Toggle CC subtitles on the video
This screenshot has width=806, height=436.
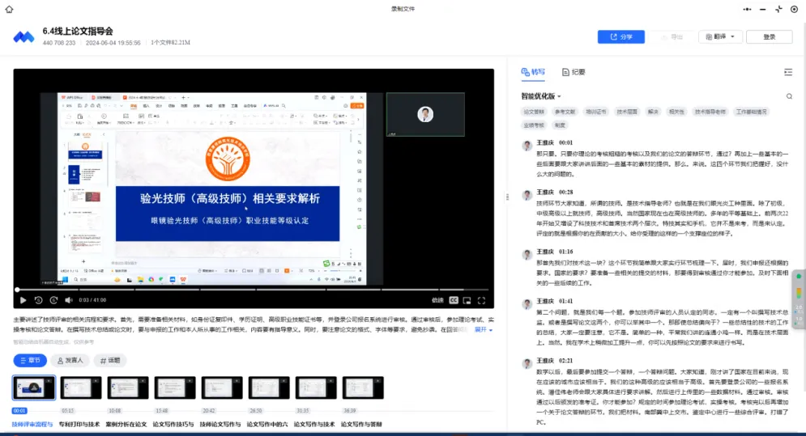click(x=454, y=300)
